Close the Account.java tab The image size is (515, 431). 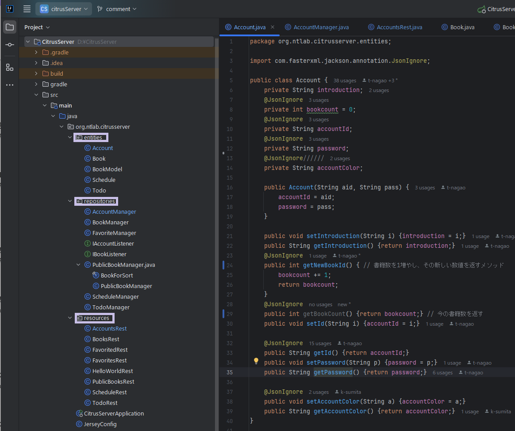pos(273,27)
